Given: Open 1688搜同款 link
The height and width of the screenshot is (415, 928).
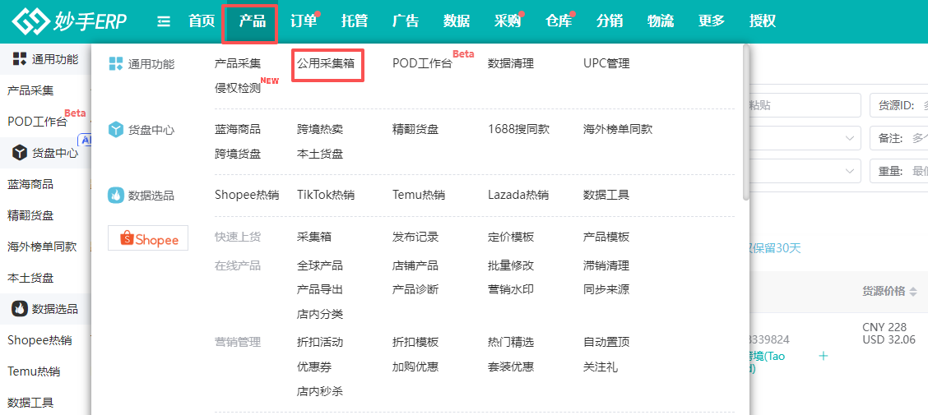Looking at the screenshot, I should (x=518, y=130).
